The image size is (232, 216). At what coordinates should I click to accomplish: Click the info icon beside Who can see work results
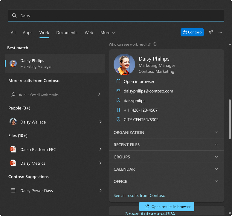(155, 44)
